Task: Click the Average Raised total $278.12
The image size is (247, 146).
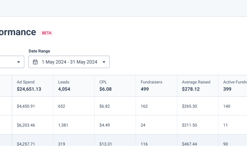Action: tap(191, 89)
